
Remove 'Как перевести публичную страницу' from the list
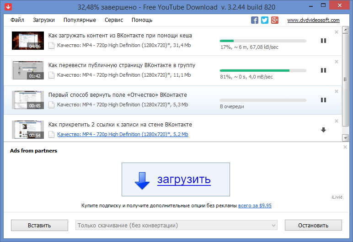tap(337, 62)
